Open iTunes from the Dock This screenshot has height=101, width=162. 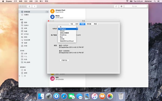pos(94,96)
